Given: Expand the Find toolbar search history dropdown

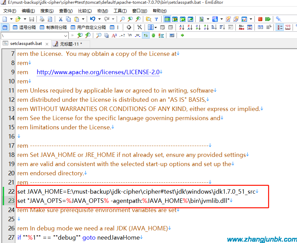Looking at the screenshot, I should coord(66,35).
